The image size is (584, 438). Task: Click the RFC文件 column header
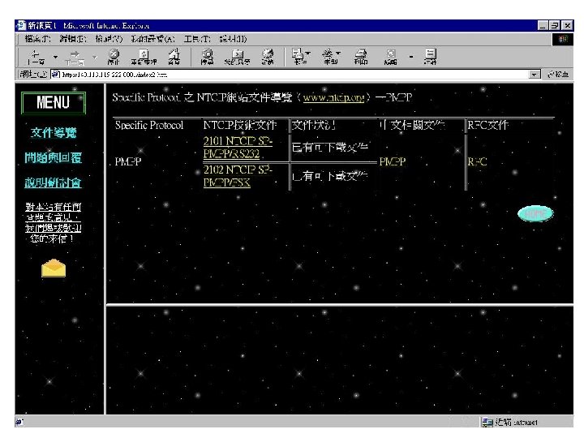[x=488, y=125]
